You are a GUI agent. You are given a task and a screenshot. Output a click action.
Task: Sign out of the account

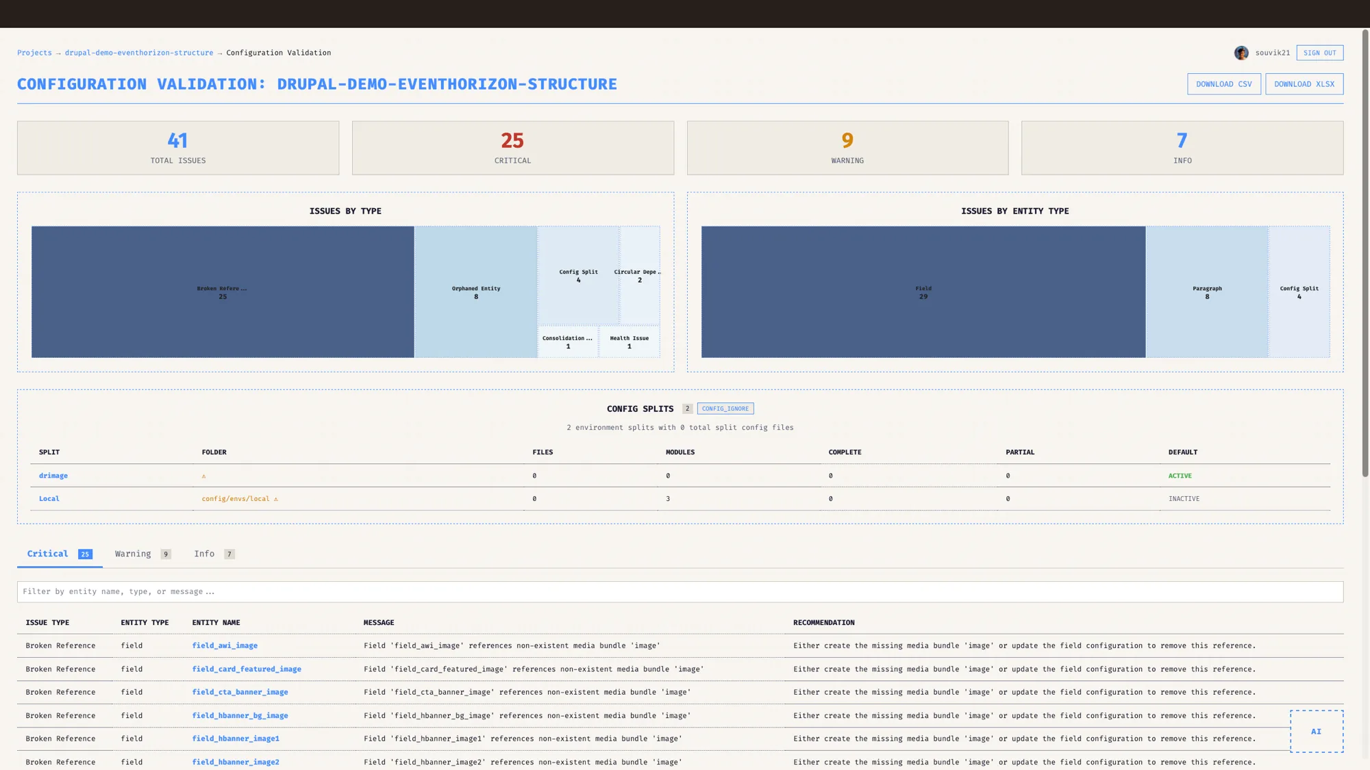point(1319,53)
